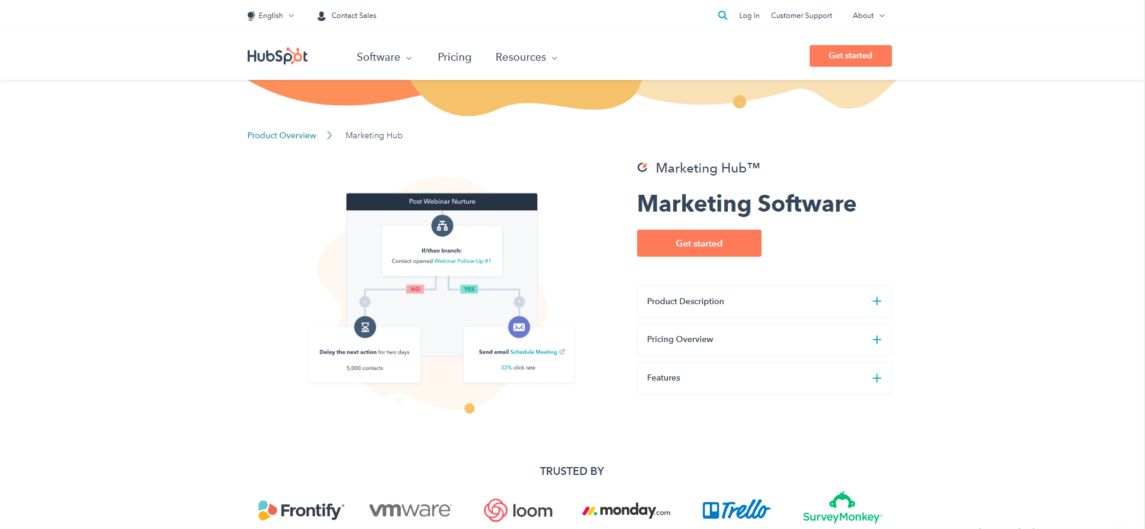Click the monday.com logo
This screenshot has height=529, width=1145.
point(626,510)
